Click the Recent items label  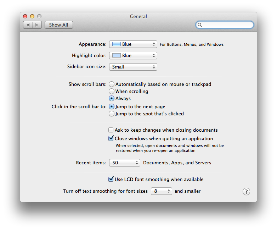pyautogui.click(x=91, y=163)
